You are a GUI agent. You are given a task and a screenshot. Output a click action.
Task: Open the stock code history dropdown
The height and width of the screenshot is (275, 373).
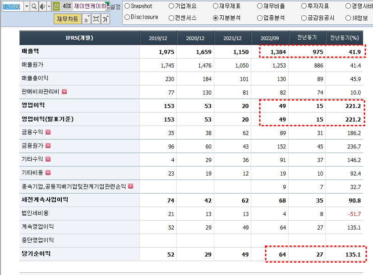27,6
